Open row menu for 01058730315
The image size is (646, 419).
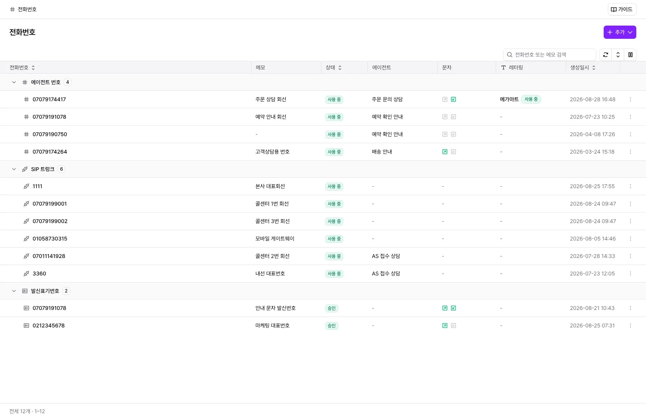coord(630,239)
